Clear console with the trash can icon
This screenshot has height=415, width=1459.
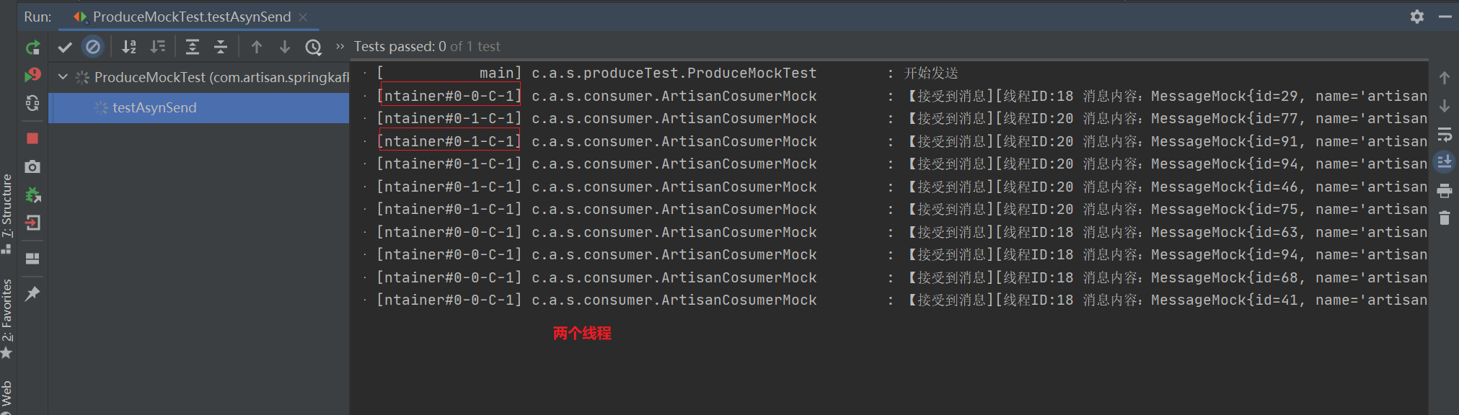(x=1444, y=218)
